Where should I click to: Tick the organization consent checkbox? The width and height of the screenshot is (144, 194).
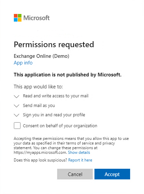point(17,126)
